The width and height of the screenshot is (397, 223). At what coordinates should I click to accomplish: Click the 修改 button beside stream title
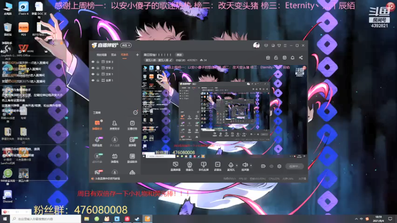pos(179,55)
